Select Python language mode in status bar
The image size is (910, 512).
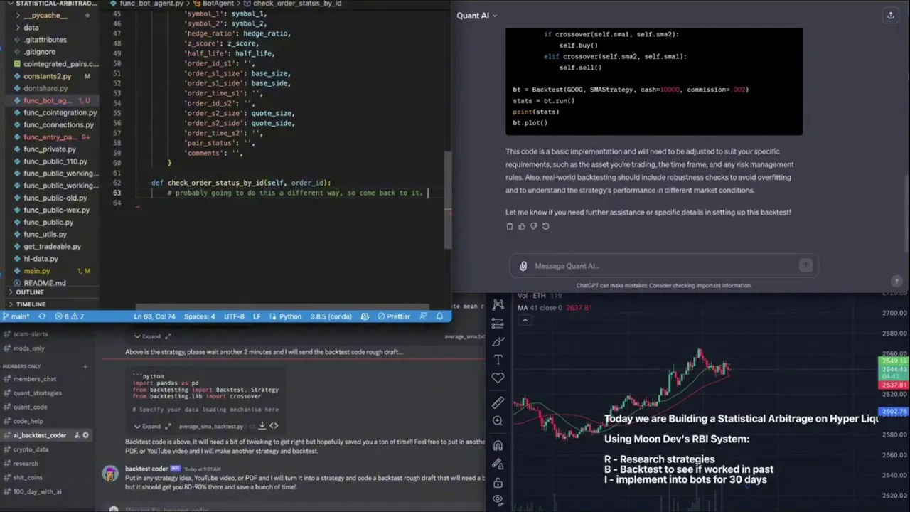(x=290, y=316)
